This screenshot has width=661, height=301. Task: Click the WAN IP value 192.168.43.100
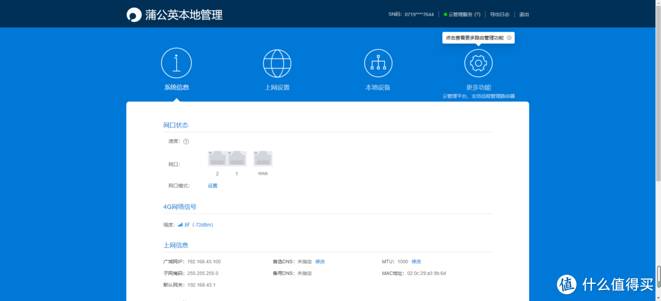click(204, 261)
